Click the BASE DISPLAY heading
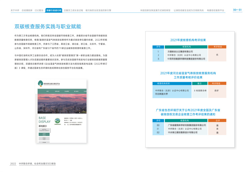252x172 pixels. coord(44,120)
